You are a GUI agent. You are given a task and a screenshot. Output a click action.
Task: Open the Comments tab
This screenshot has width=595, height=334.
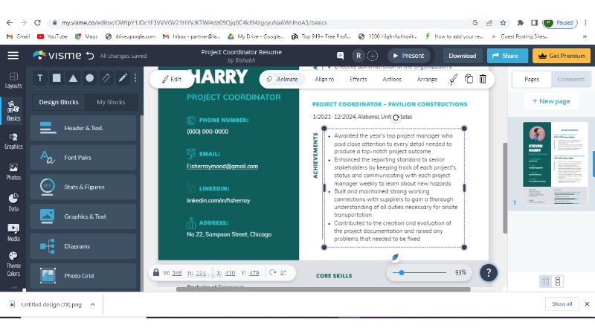[x=570, y=79]
